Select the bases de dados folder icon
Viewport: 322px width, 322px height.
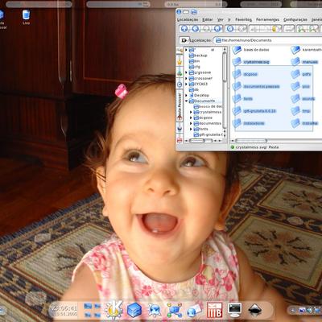pos(237,50)
